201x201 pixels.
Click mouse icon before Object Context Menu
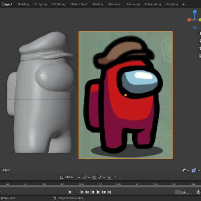[54, 198]
